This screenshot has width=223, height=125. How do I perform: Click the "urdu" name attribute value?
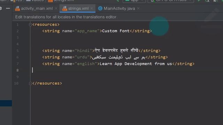[x=82, y=57]
